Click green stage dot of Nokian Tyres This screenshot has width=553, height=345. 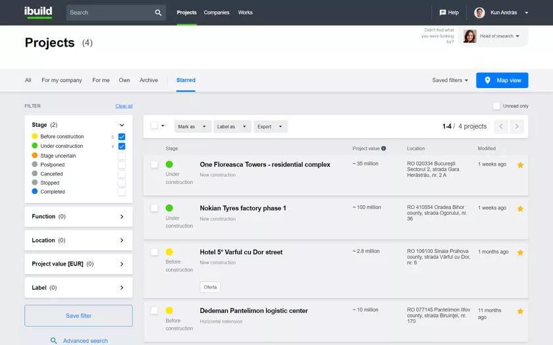pos(169,208)
